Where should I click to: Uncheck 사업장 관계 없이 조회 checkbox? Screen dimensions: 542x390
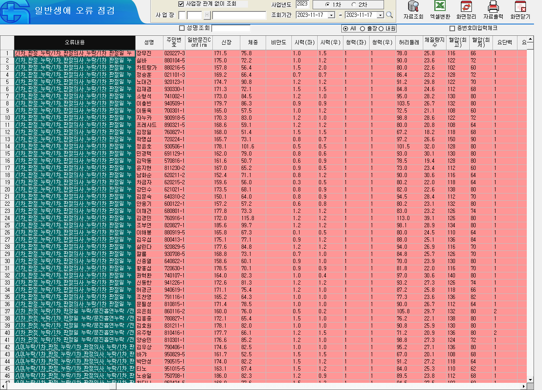pyautogui.click(x=181, y=4)
